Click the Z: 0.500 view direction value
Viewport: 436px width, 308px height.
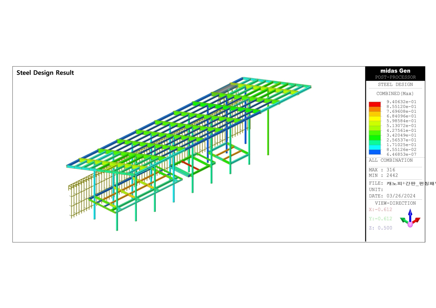pos(380,228)
